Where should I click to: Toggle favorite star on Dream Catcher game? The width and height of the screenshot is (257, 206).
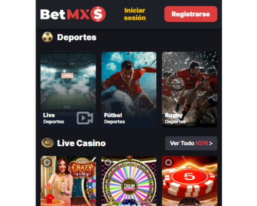click(107, 162)
